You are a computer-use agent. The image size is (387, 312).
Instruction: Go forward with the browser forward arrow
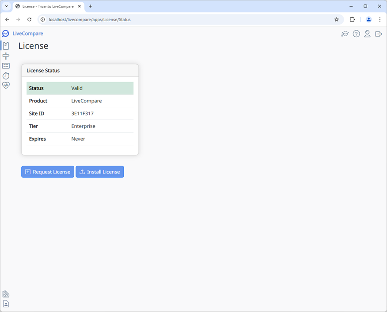click(x=18, y=19)
